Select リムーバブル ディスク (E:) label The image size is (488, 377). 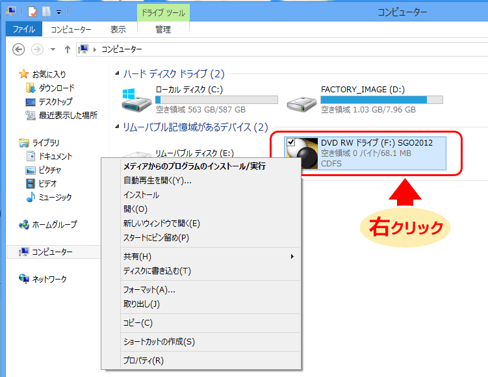click(194, 153)
